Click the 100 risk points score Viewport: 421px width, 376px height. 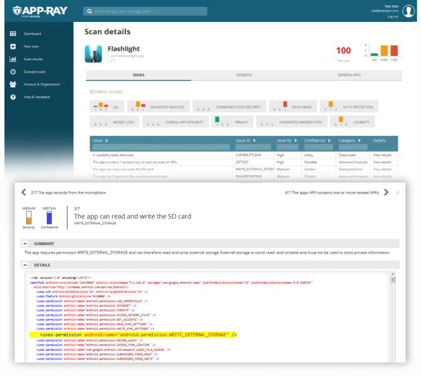click(x=343, y=50)
